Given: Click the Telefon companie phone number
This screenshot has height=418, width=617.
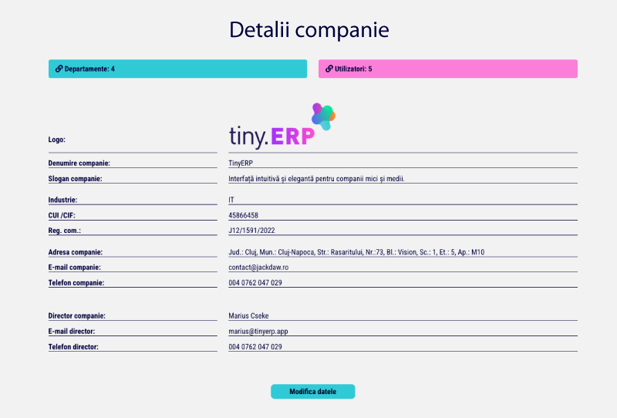Looking at the screenshot, I should [x=255, y=283].
